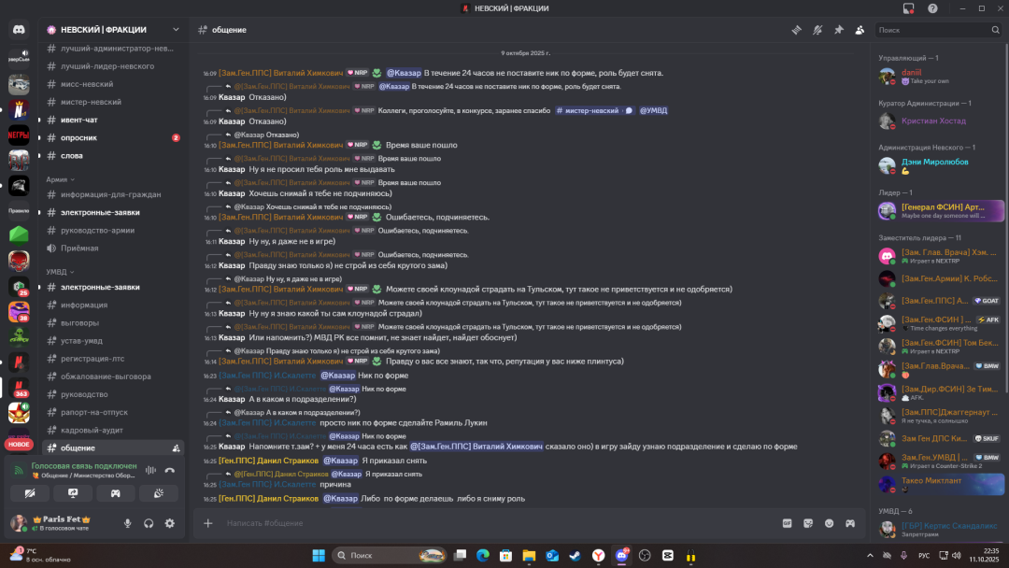The height and width of the screenshot is (568, 1009).
Task: Click the #мистер-невский channel mention link
Action: tap(589, 110)
